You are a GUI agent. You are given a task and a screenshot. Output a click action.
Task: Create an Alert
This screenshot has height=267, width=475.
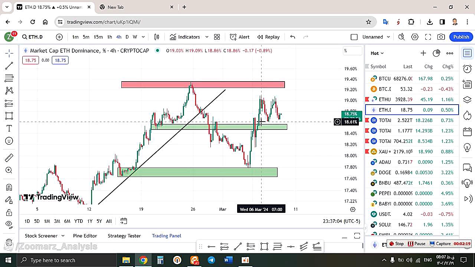(240, 37)
